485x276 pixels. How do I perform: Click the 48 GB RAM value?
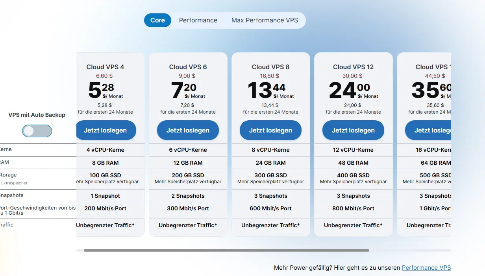click(353, 163)
